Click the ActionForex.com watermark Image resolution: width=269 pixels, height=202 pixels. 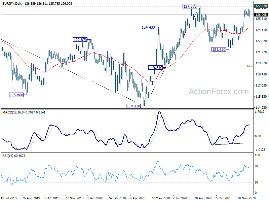click(219, 92)
